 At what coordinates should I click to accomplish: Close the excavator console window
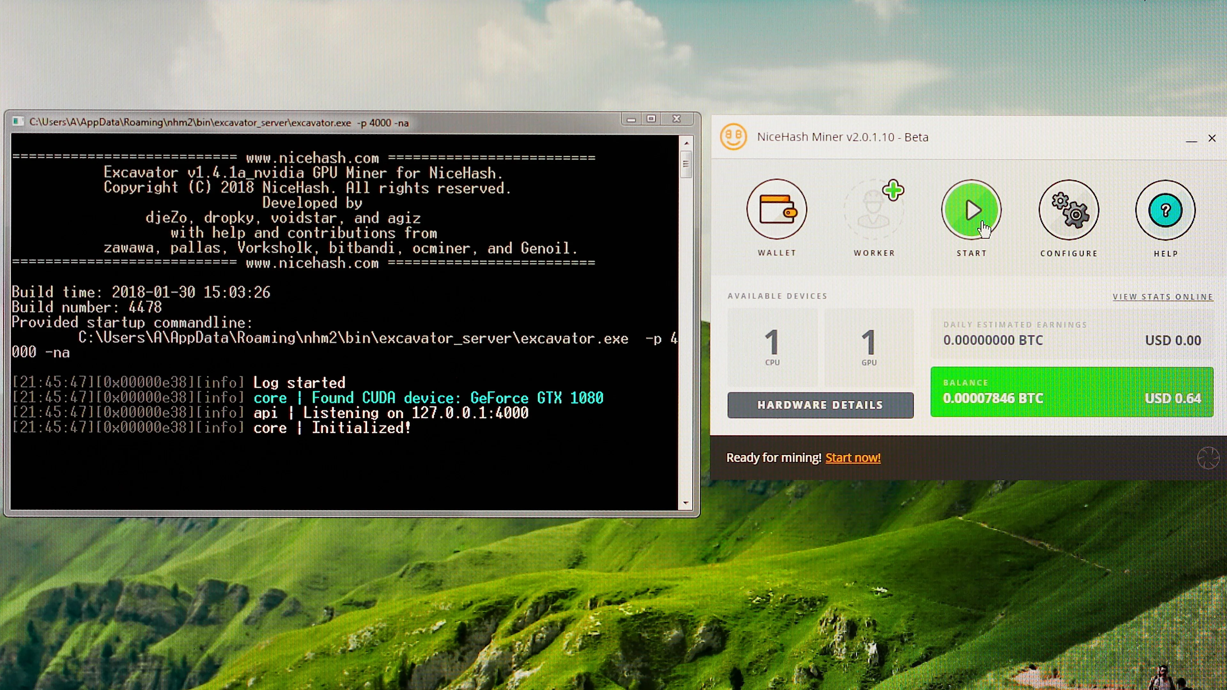pyautogui.click(x=677, y=119)
